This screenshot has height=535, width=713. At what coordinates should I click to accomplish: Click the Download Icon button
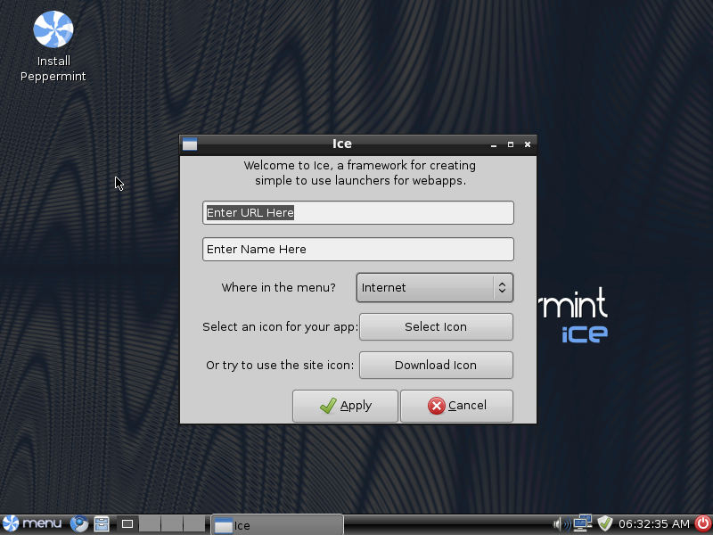pos(435,365)
